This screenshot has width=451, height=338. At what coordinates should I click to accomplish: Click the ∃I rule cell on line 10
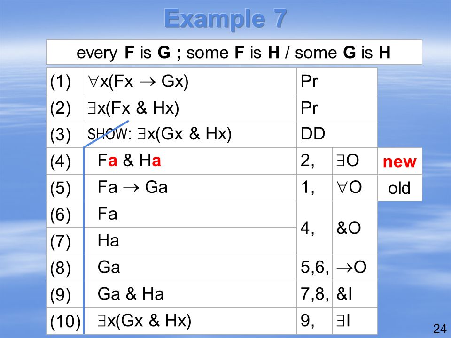[355, 321]
